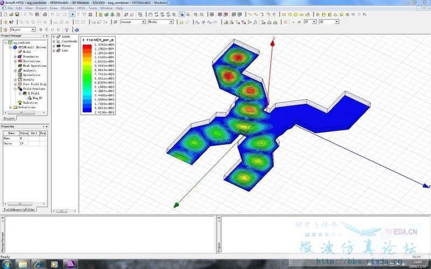Click the Windows Start button

click(6, 264)
